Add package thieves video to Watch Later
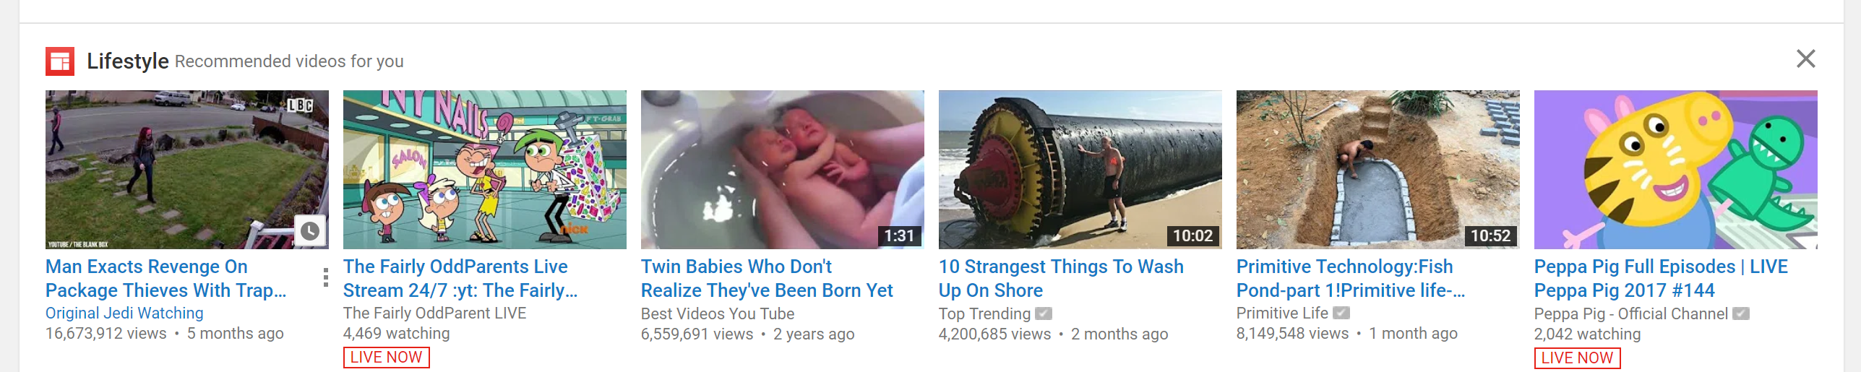The height and width of the screenshot is (372, 1861). (310, 231)
